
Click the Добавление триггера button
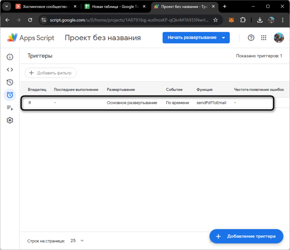click(246, 236)
